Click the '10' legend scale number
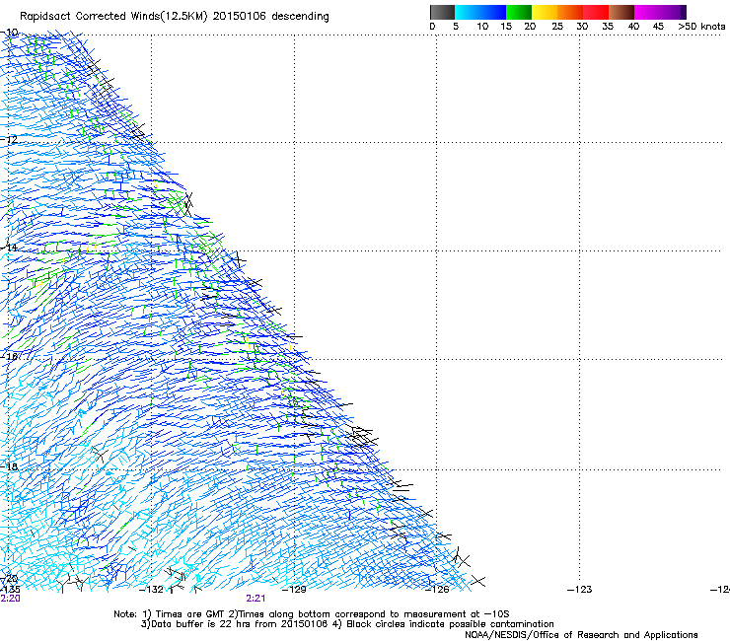730x641 pixels. click(x=482, y=27)
